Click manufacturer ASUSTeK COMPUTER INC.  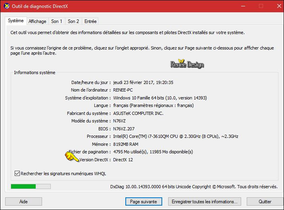[x=138, y=113]
